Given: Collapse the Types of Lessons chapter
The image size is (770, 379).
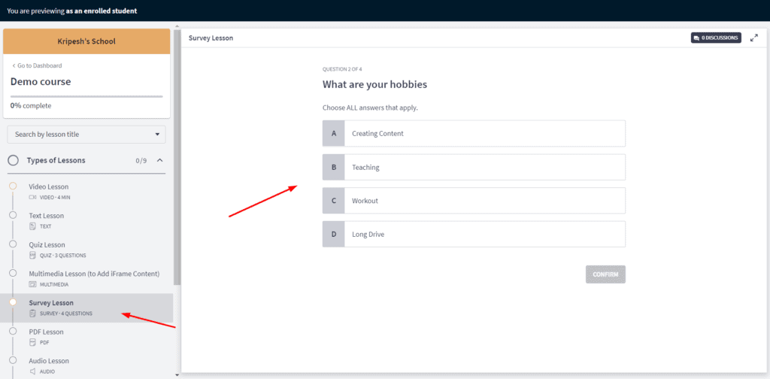Looking at the screenshot, I should click(159, 160).
